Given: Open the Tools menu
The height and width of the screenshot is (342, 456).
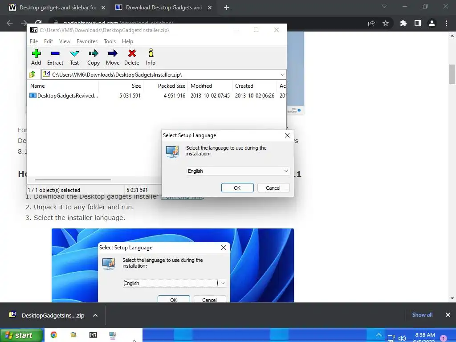Looking at the screenshot, I should pos(110,41).
